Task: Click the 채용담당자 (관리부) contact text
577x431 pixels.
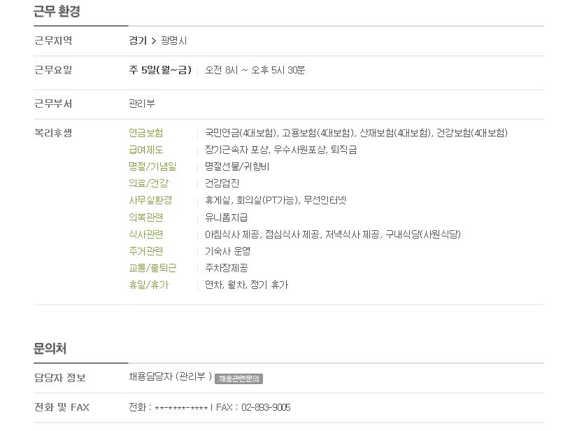Action: point(170,376)
